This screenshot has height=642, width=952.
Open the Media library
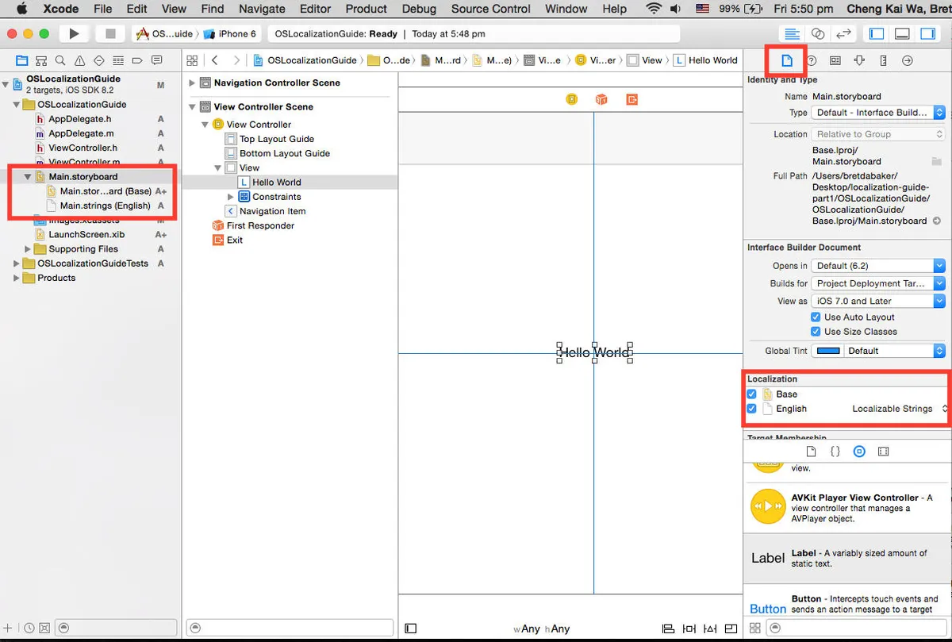[x=884, y=452]
